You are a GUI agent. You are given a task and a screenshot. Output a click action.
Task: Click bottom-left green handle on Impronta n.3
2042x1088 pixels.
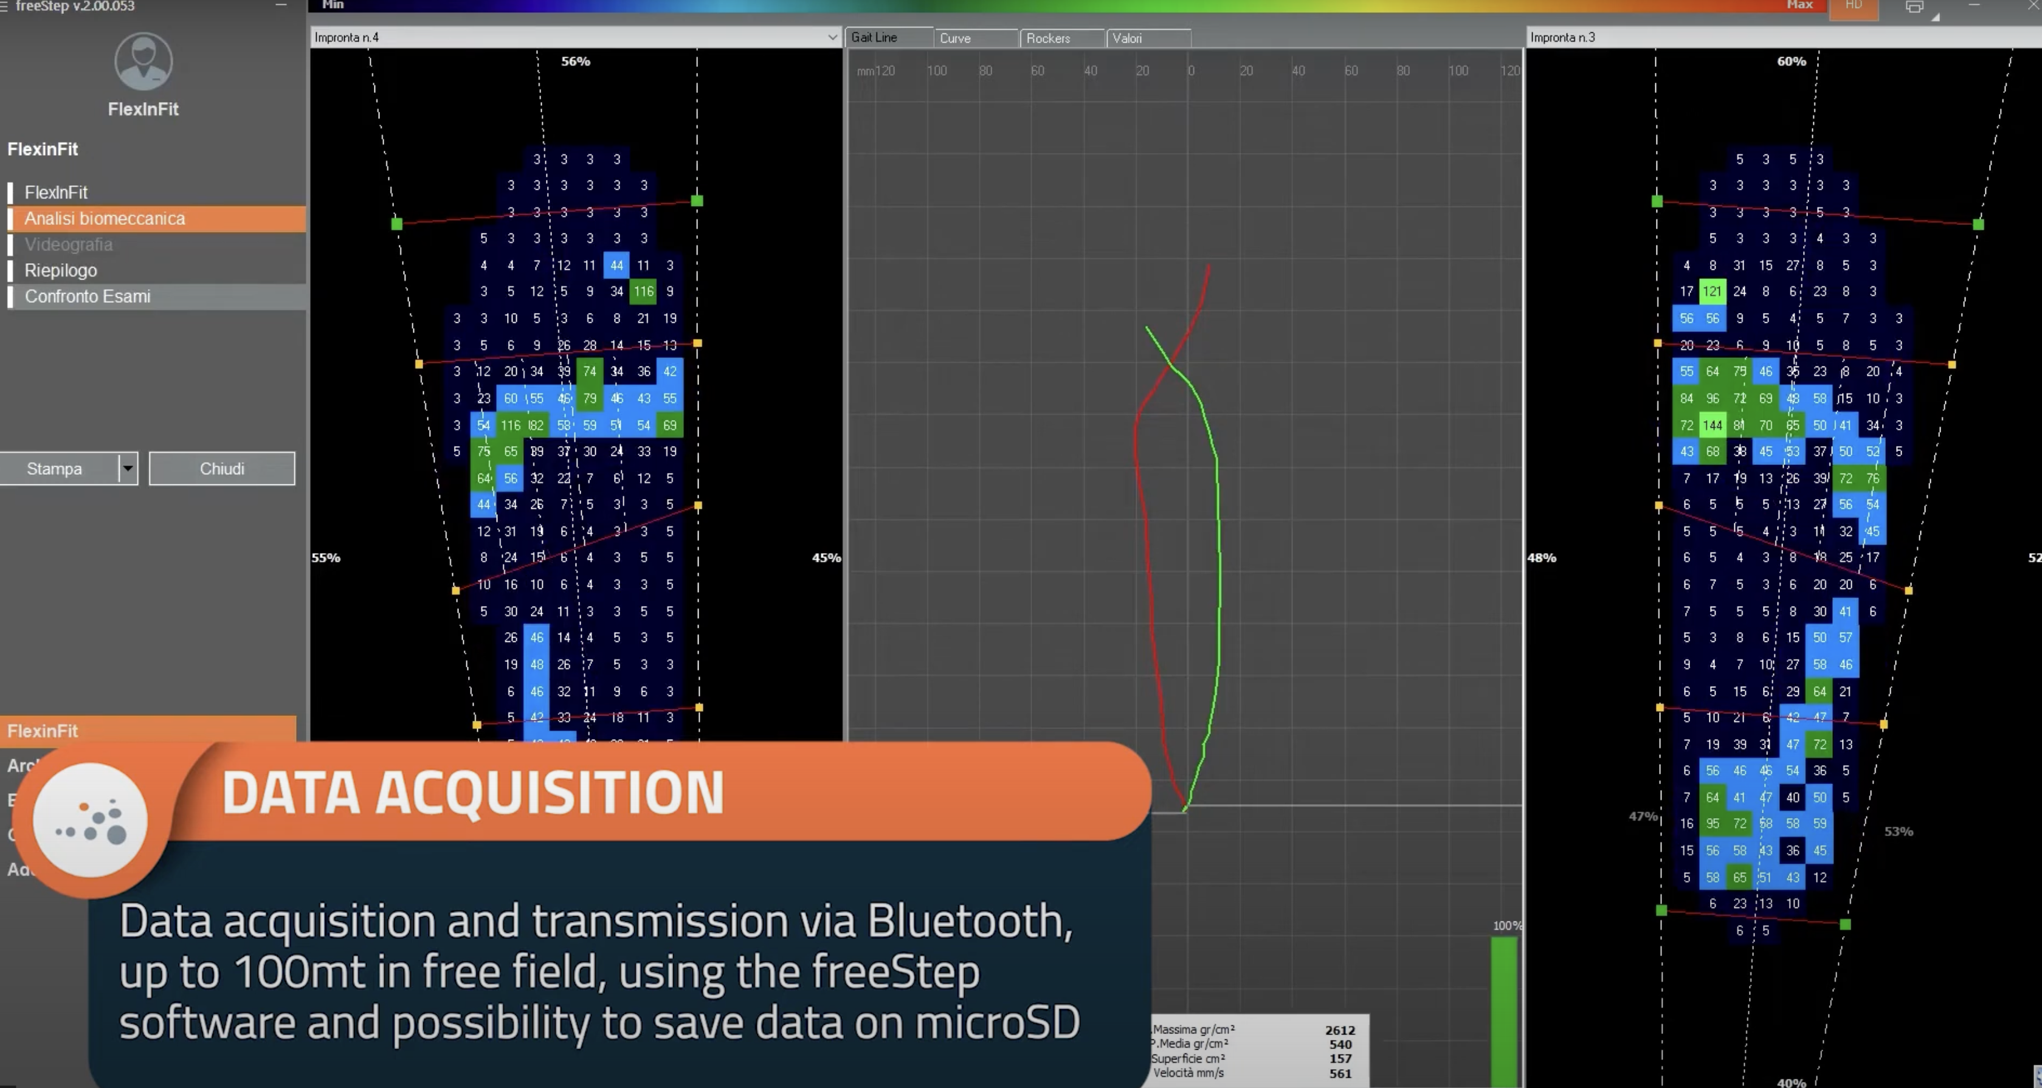coord(1661,911)
